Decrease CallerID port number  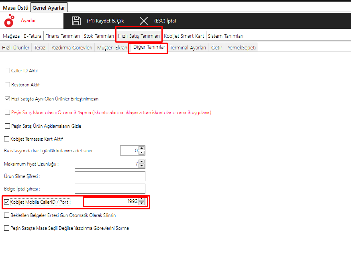pyautogui.click(x=141, y=203)
